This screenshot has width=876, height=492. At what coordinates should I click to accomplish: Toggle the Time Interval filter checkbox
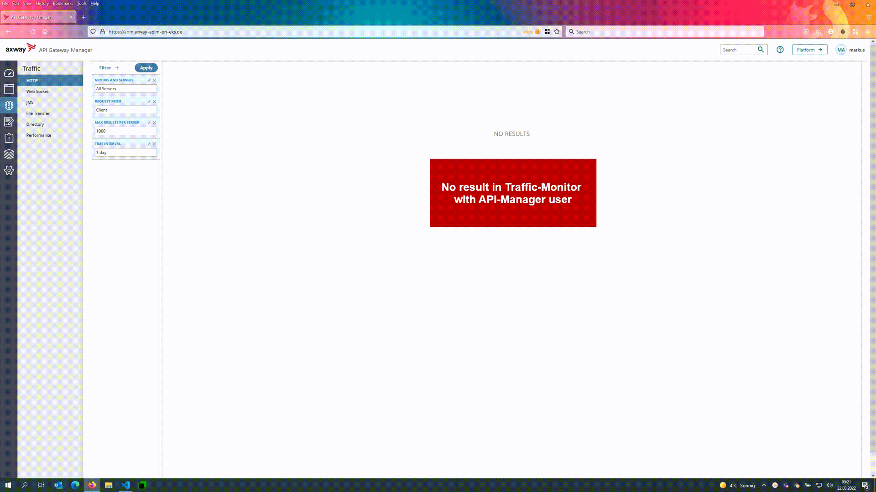click(x=149, y=143)
